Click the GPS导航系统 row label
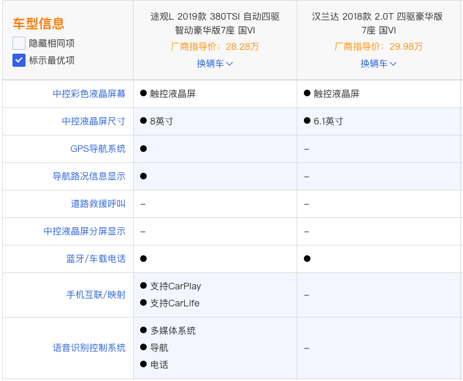The height and width of the screenshot is (381, 463). coord(98,149)
